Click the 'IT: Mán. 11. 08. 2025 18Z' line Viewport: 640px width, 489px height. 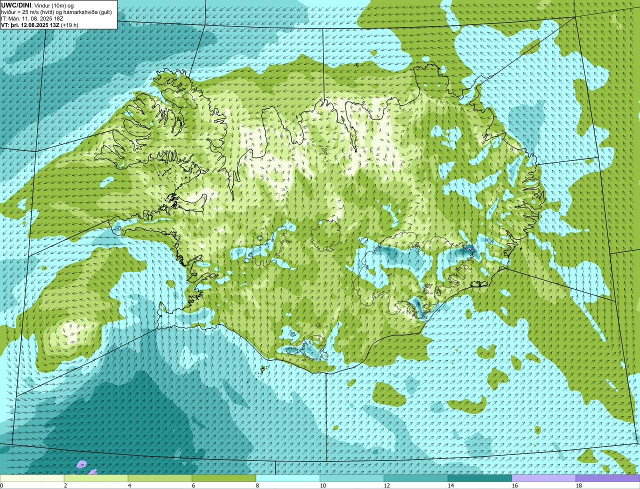pos(32,18)
